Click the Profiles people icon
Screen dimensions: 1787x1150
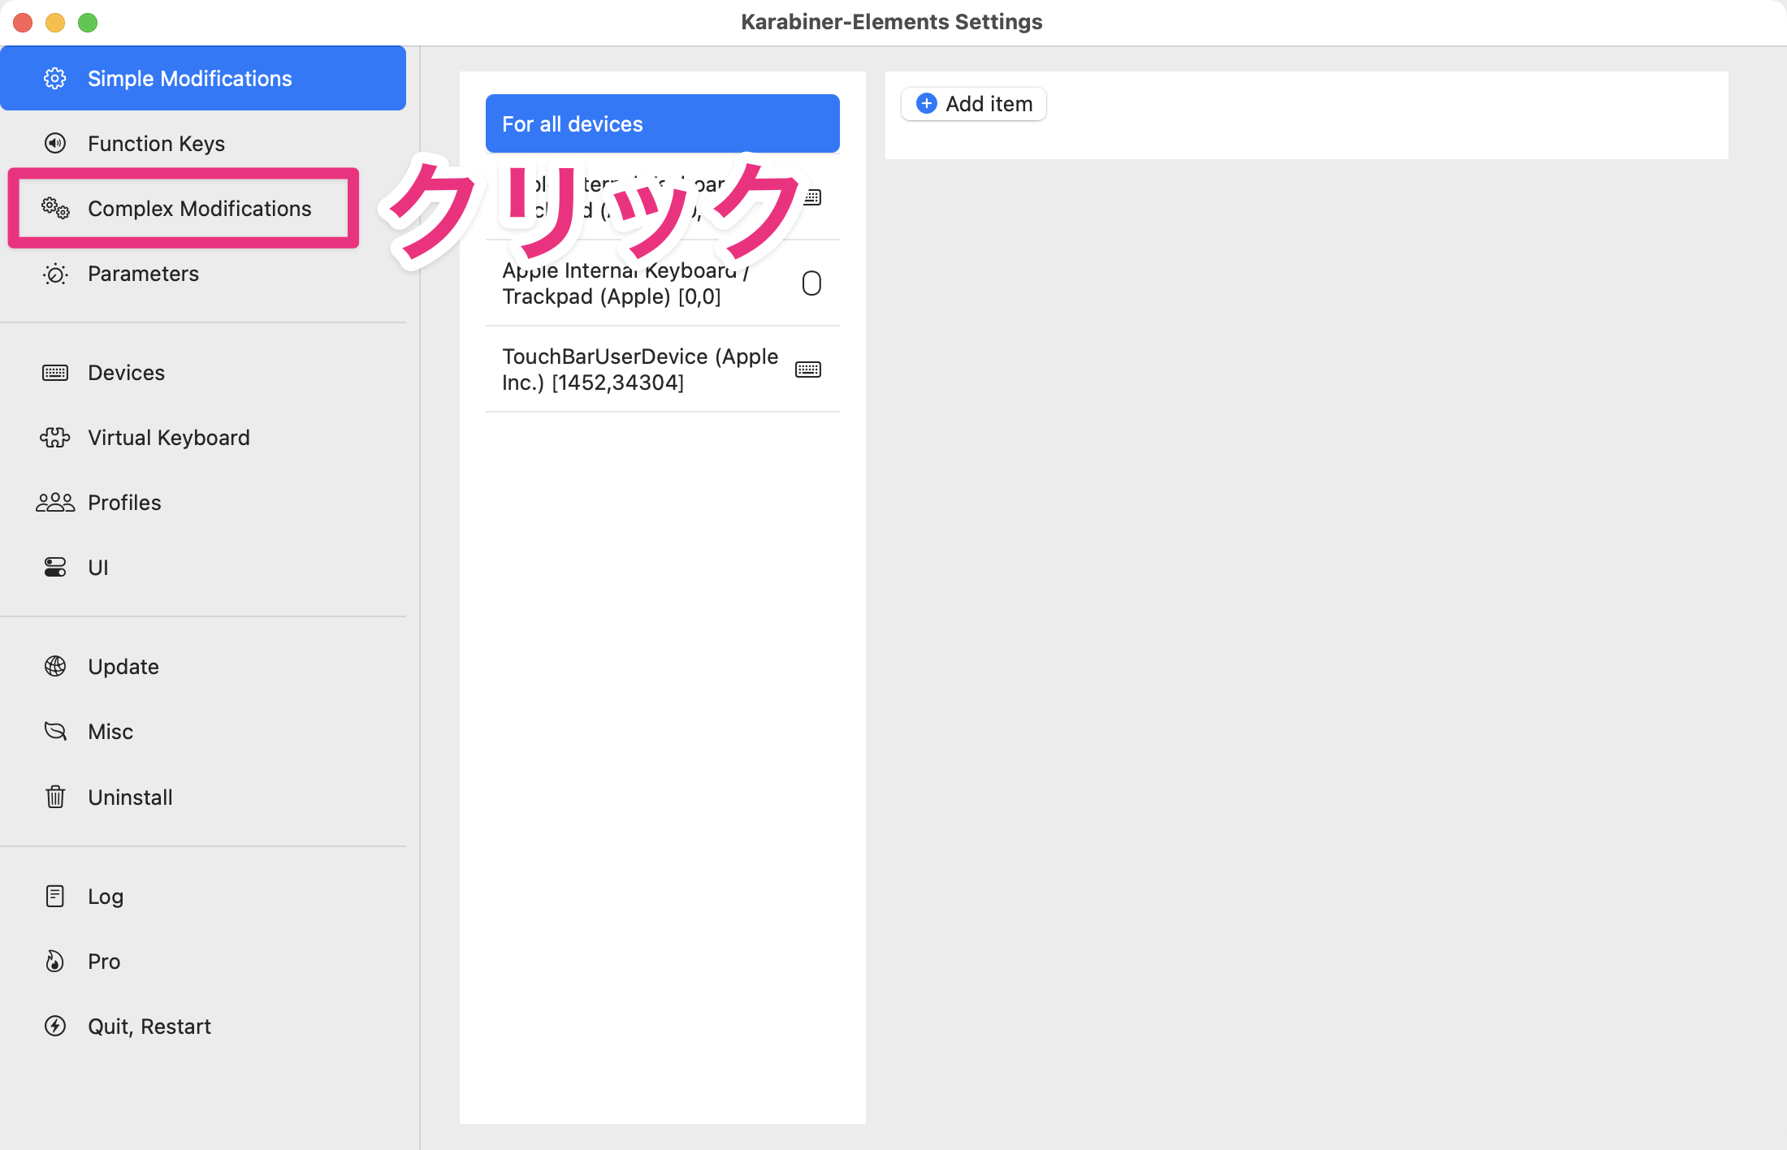point(55,503)
